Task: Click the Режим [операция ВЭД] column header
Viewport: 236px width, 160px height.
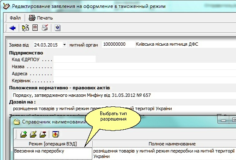Action: 53,144
